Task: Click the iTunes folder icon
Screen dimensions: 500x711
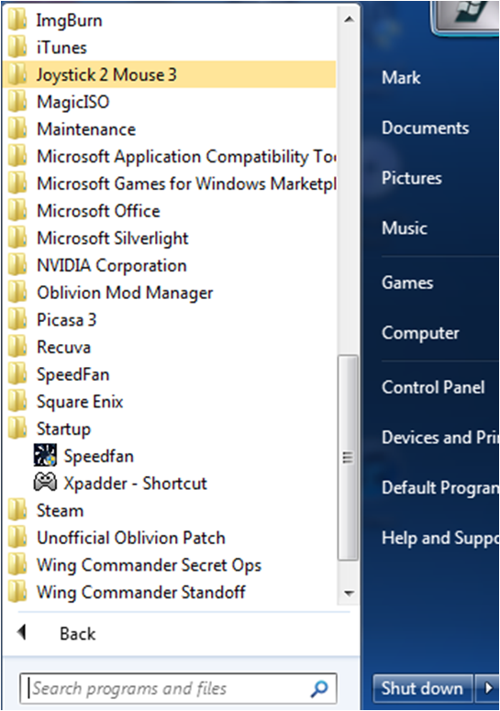Action: click(17, 47)
